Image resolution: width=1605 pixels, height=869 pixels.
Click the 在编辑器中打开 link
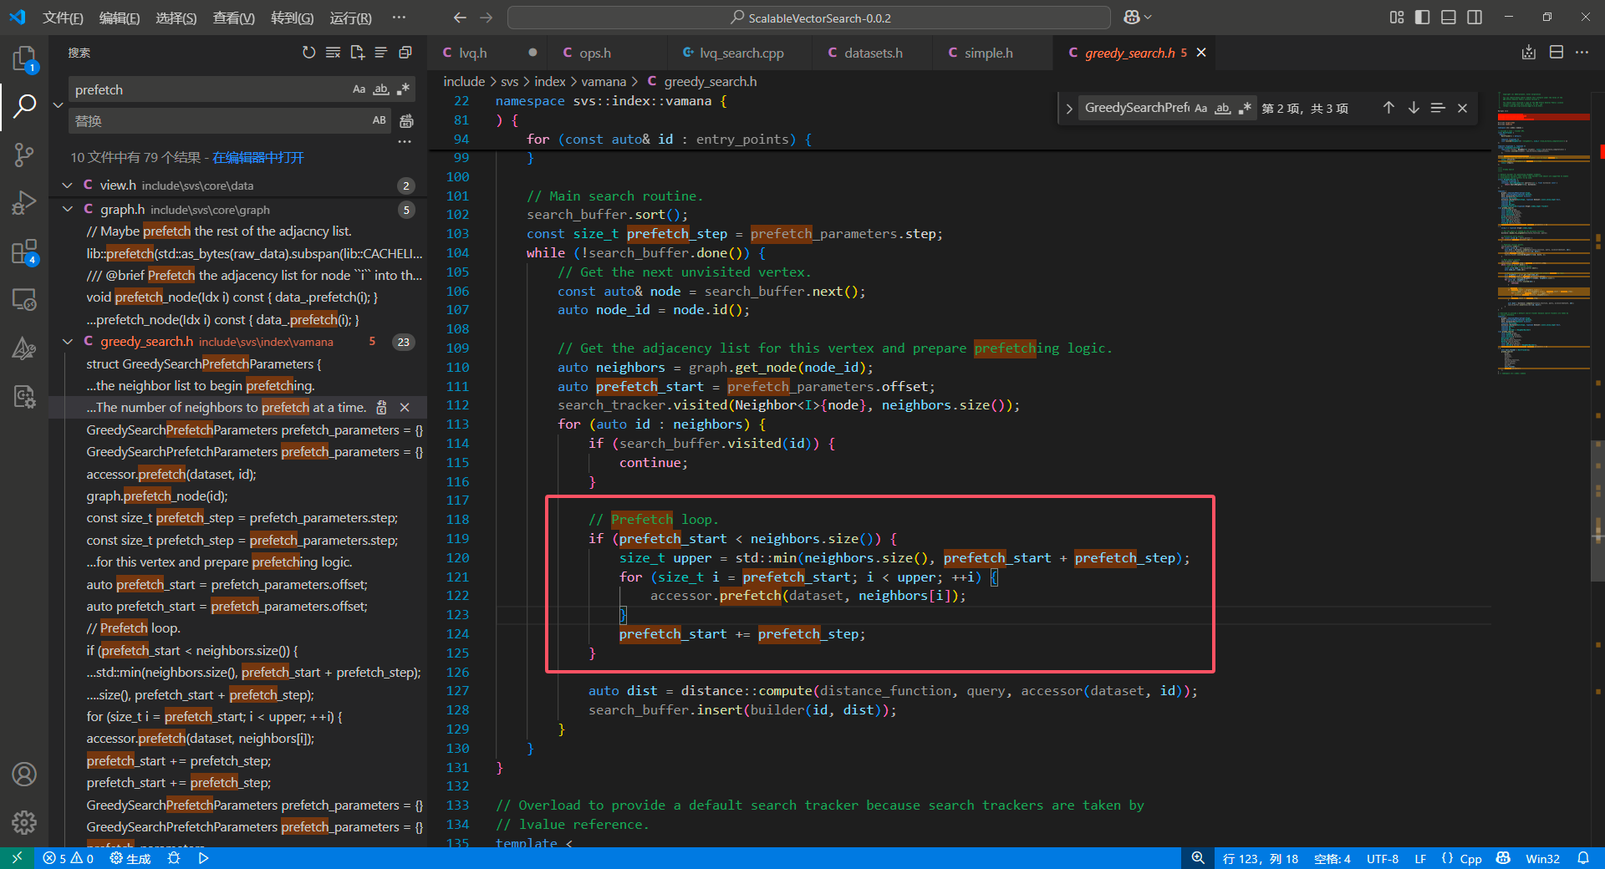[257, 157]
